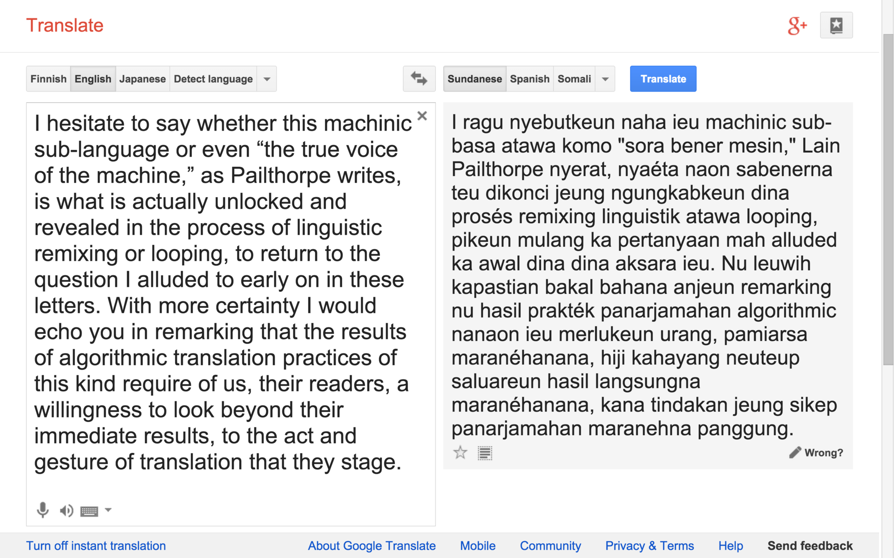Open the input tools keyboard dropdown arrow

(108, 510)
